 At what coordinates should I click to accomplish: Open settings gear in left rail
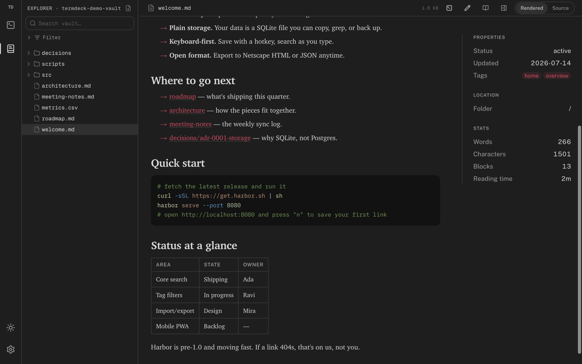pyautogui.click(x=11, y=349)
